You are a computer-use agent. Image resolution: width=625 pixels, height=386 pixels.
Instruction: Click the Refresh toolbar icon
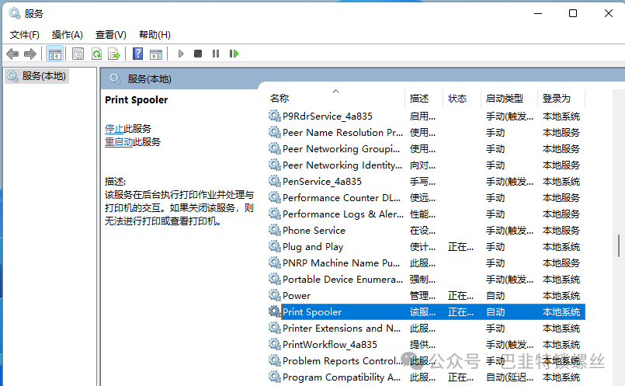click(x=96, y=54)
